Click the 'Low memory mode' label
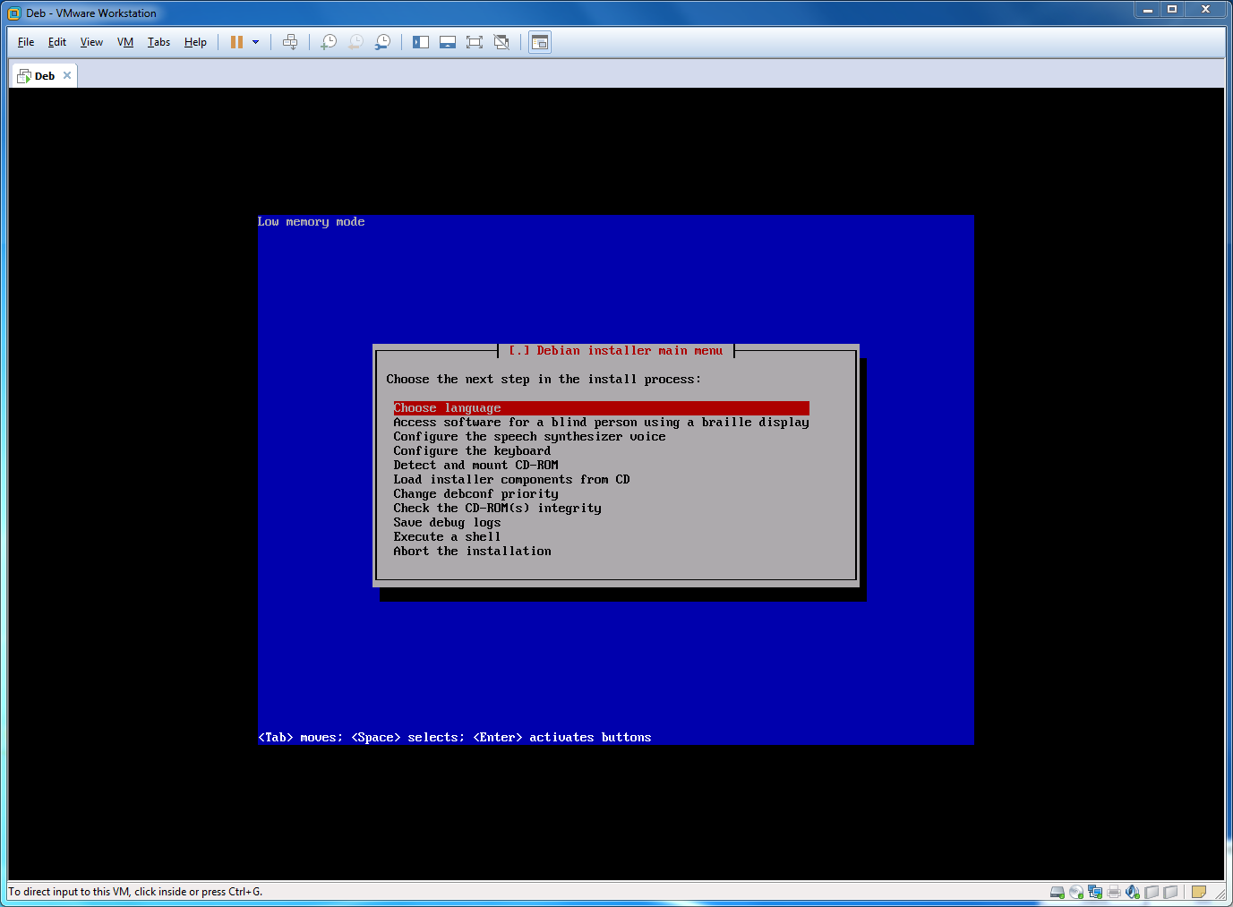The image size is (1233, 907). 311,222
